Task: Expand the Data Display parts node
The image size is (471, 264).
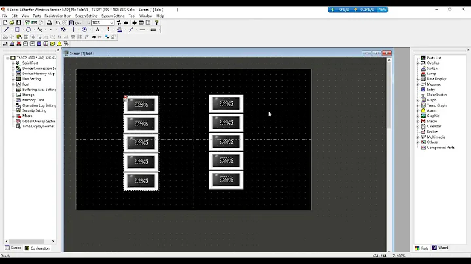Action: [418, 79]
